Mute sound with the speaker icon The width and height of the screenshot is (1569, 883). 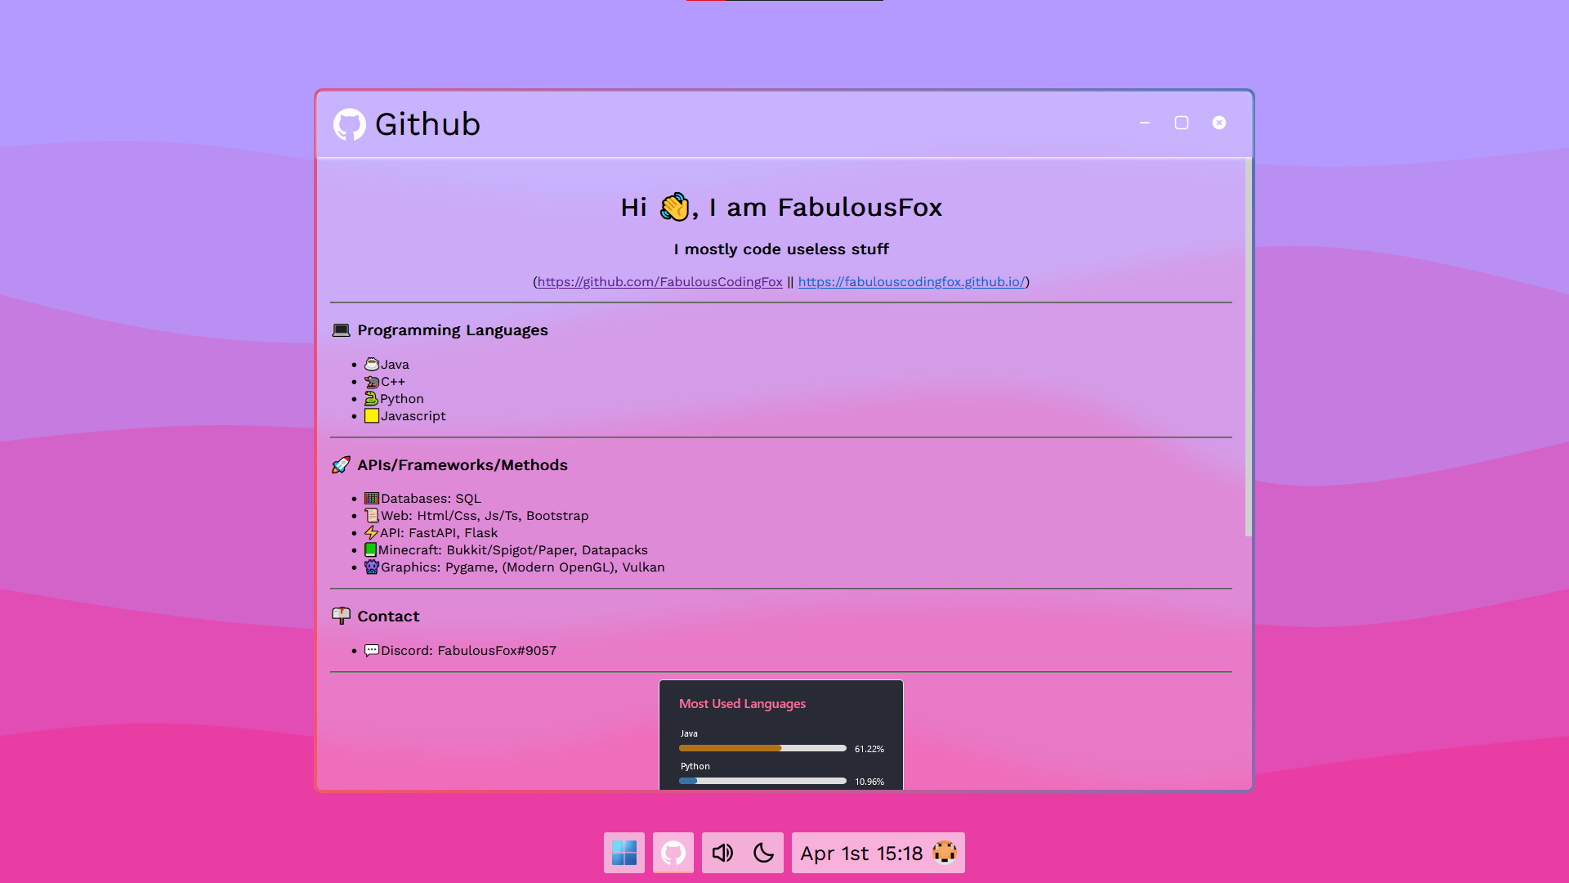coord(722,853)
